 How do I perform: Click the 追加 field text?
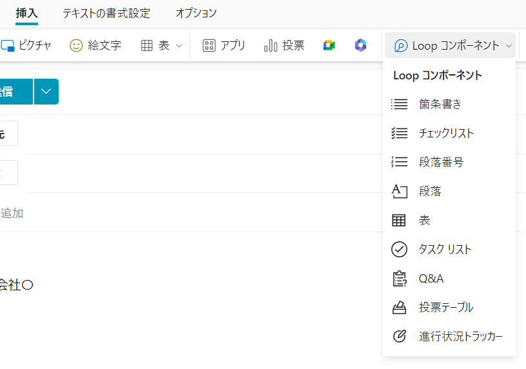tap(12, 214)
